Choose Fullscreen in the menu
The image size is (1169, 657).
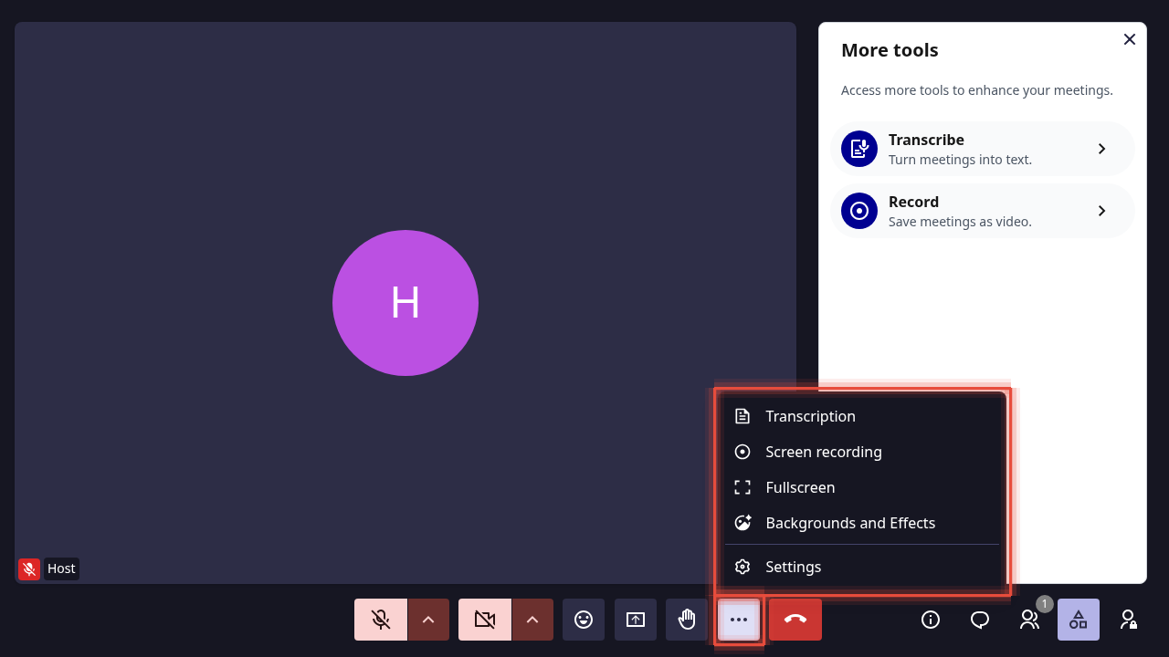click(862, 487)
